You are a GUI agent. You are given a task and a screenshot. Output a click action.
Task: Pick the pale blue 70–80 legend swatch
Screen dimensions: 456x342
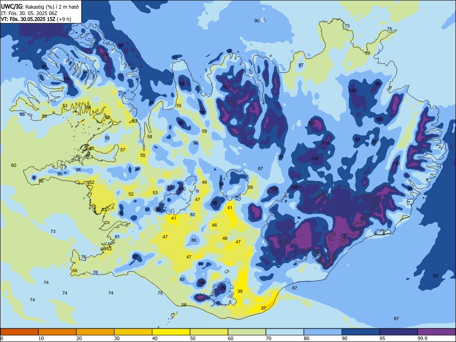pos(285,332)
